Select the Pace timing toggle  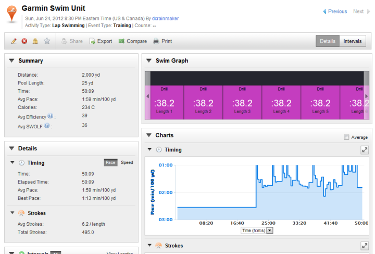(110, 163)
